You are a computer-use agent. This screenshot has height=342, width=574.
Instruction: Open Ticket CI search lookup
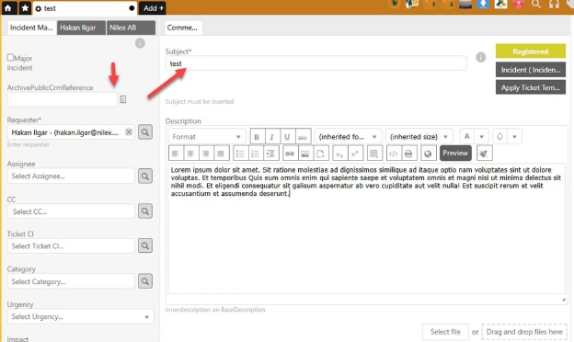click(x=145, y=245)
